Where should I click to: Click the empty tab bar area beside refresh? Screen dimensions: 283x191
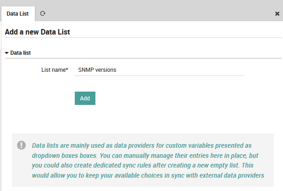pyautogui.click(x=161, y=14)
